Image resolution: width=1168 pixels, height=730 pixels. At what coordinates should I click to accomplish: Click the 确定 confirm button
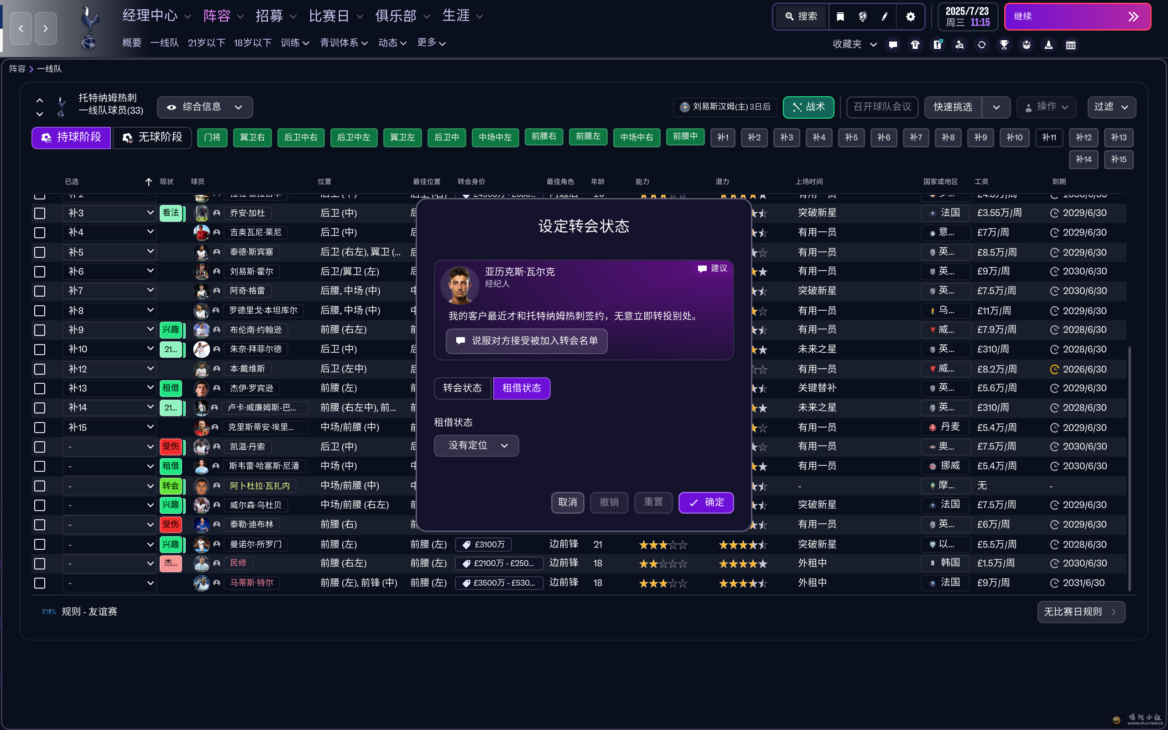coord(706,502)
